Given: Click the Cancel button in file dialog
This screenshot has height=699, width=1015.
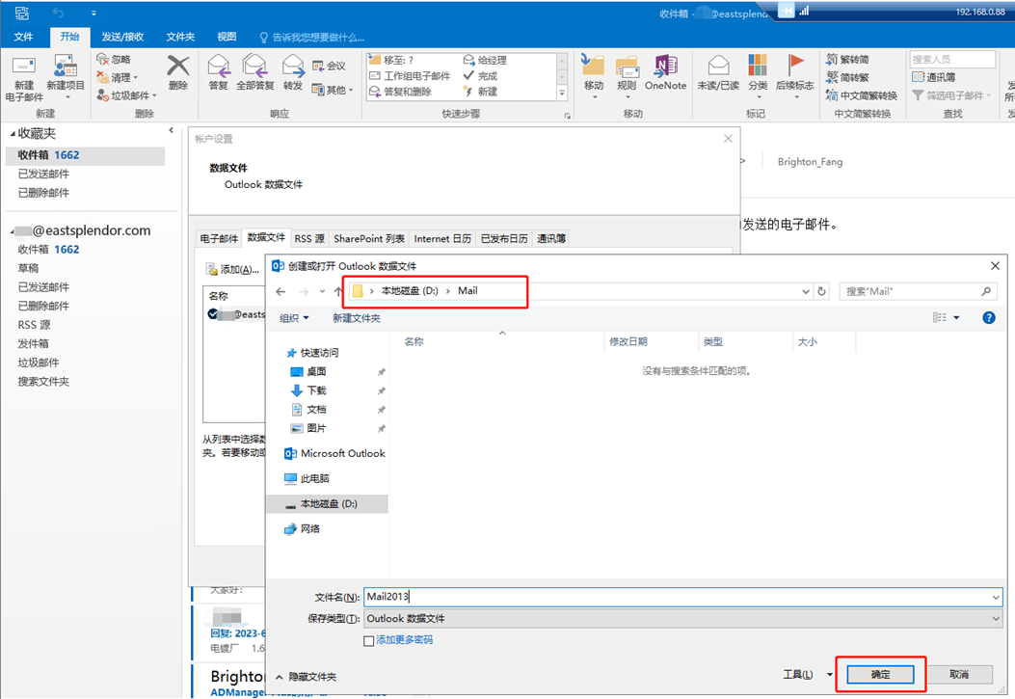Looking at the screenshot, I should tap(958, 675).
